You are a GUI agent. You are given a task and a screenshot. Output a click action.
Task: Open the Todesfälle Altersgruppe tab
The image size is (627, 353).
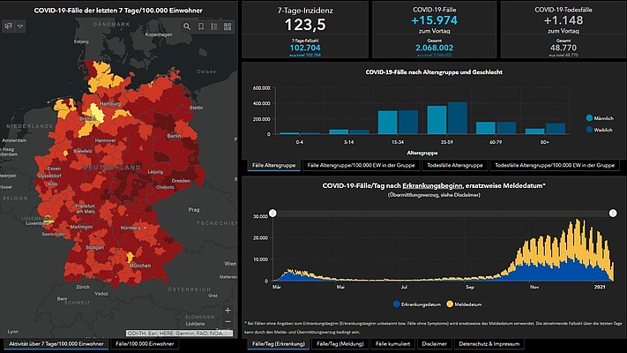coord(455,165)
